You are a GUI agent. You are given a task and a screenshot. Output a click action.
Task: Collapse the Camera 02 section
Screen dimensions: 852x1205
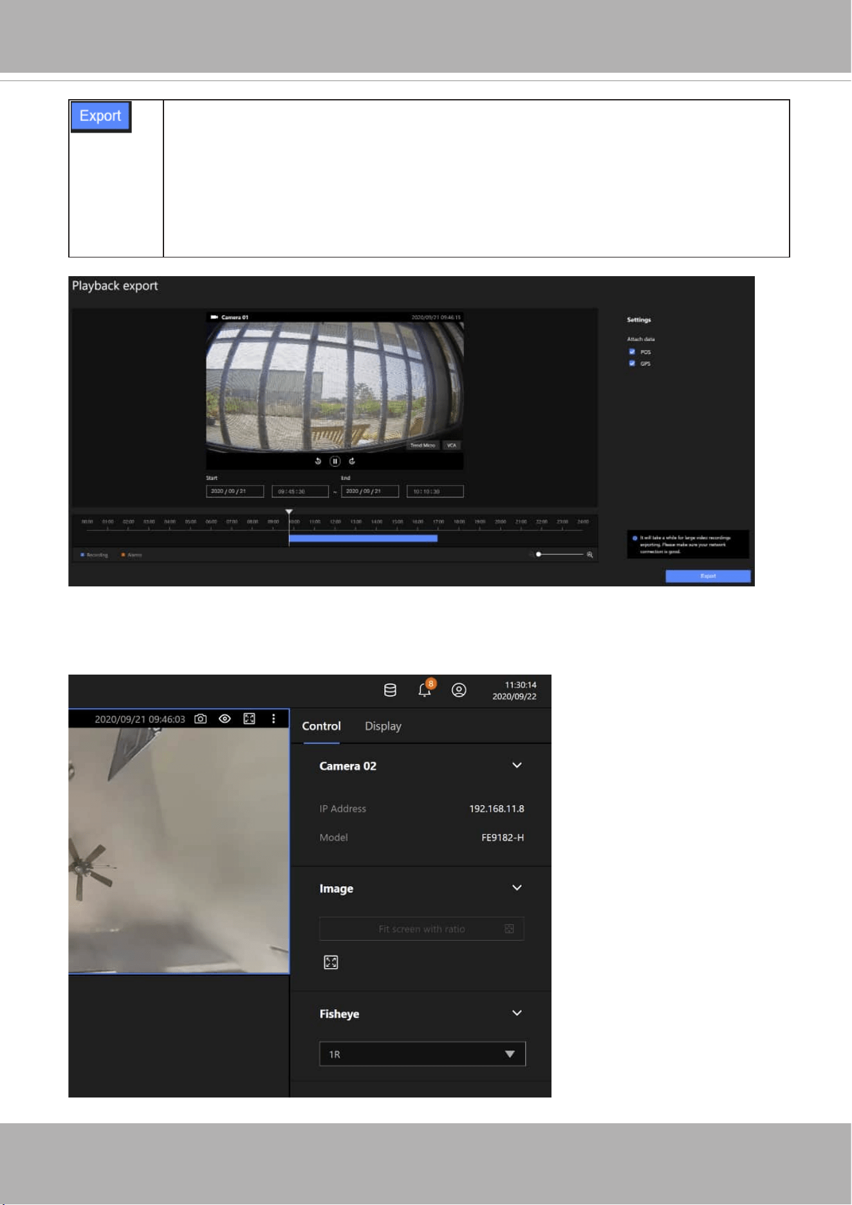[x=517, y=765]
